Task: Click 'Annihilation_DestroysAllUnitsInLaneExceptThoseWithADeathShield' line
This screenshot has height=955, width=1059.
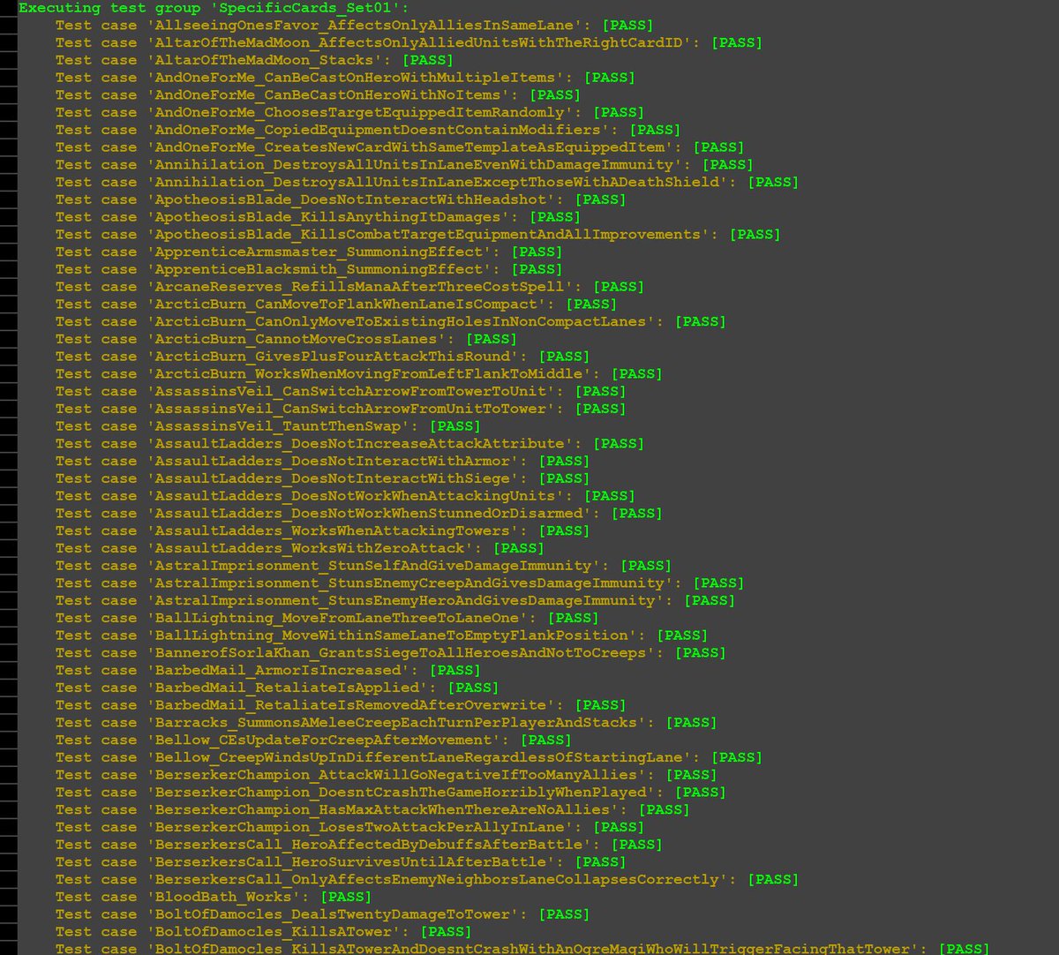Action: (427, 182)
